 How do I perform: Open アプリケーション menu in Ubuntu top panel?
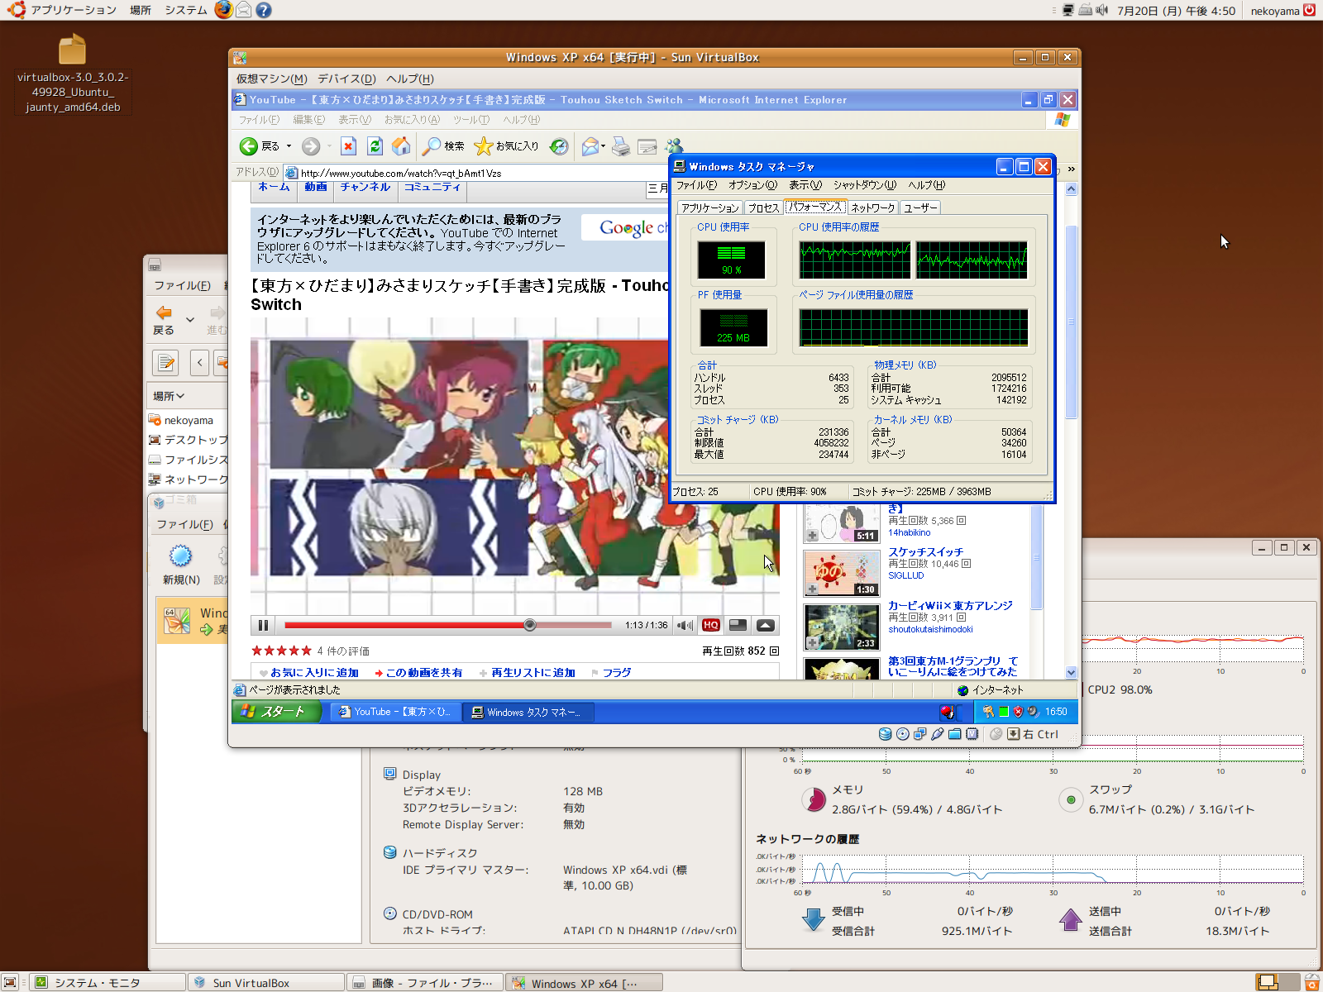point(64,10)
